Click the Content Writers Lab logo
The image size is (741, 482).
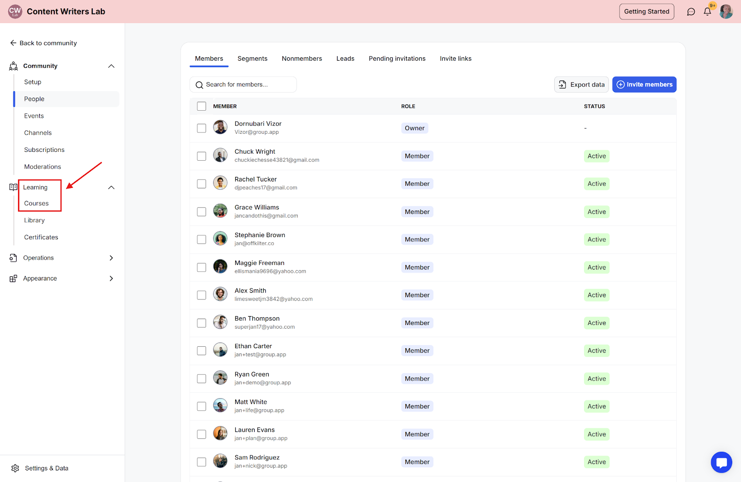15,12
